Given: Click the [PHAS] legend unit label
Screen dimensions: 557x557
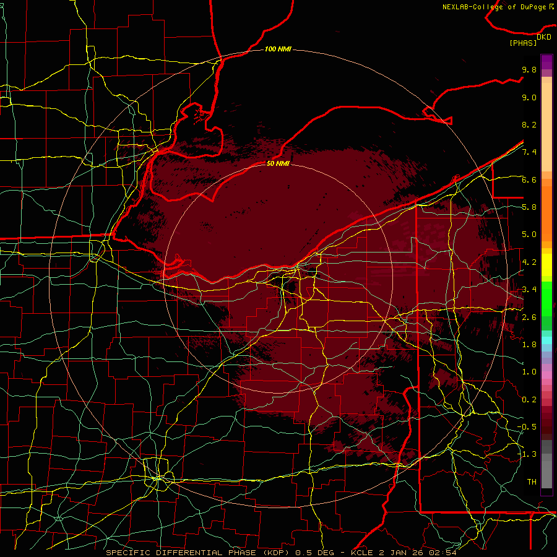Looking at the screenshot, I should [523, 43].
